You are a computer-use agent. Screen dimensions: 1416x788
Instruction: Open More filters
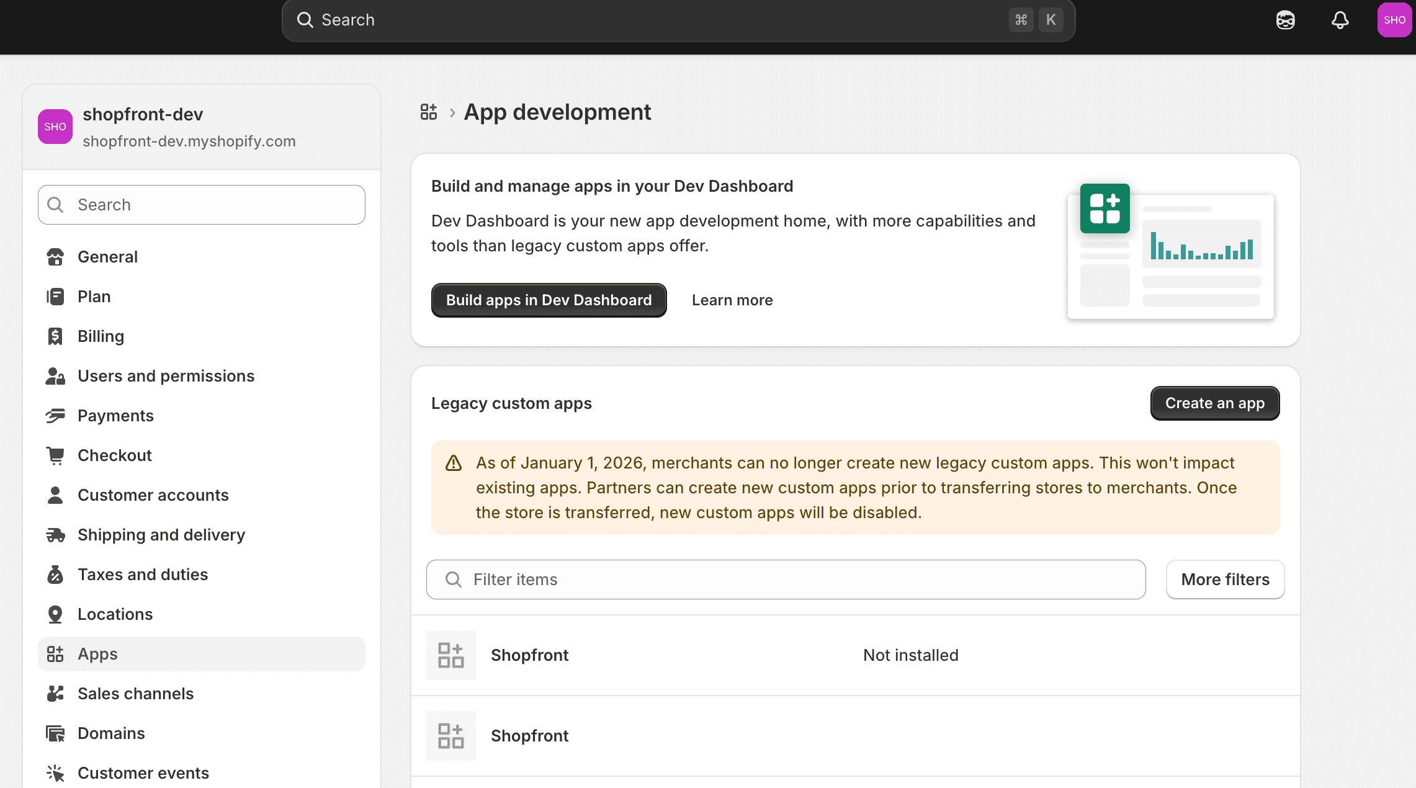(x=1226, y=580)
